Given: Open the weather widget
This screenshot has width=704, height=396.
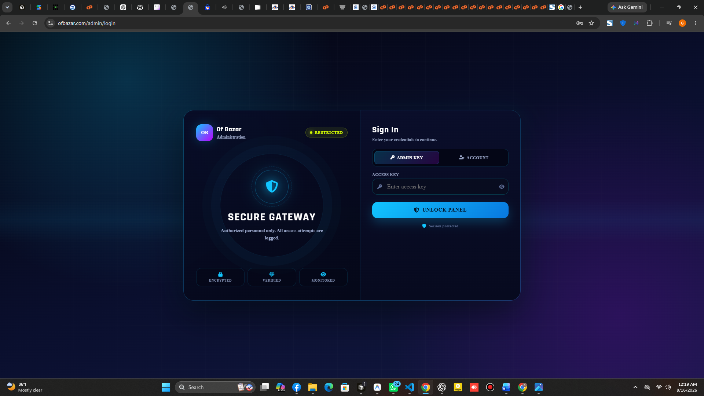Looking at the screenshot, I should (25, 387).
